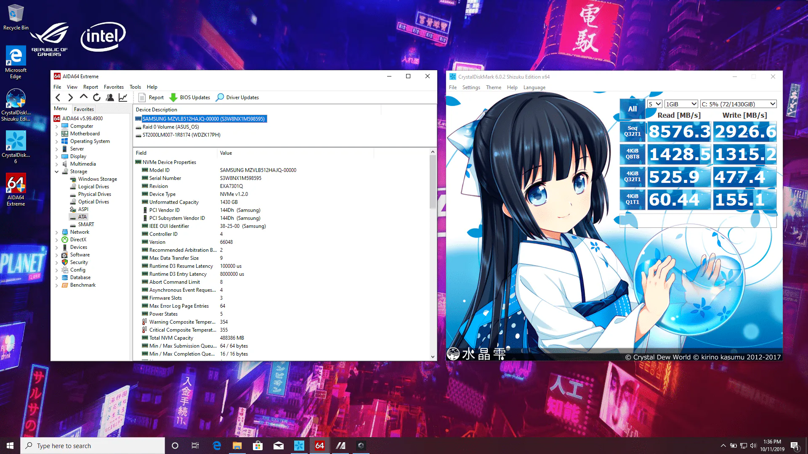The width and height of the screenshot is (808, 454).
Task: Run the Seq Q32T1 test button
Action: (x=632, y=131)
